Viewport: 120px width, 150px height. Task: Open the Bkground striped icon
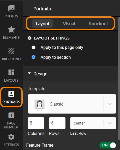(11, 51)
